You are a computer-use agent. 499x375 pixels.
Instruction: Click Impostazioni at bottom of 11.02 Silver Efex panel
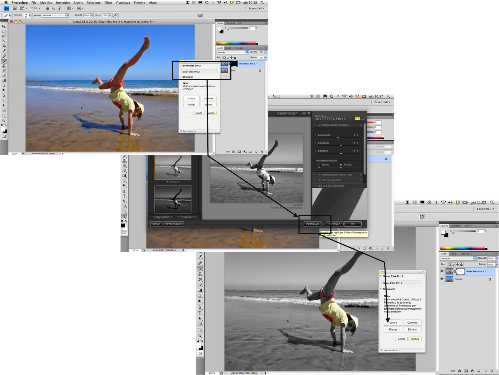point(391,350)
